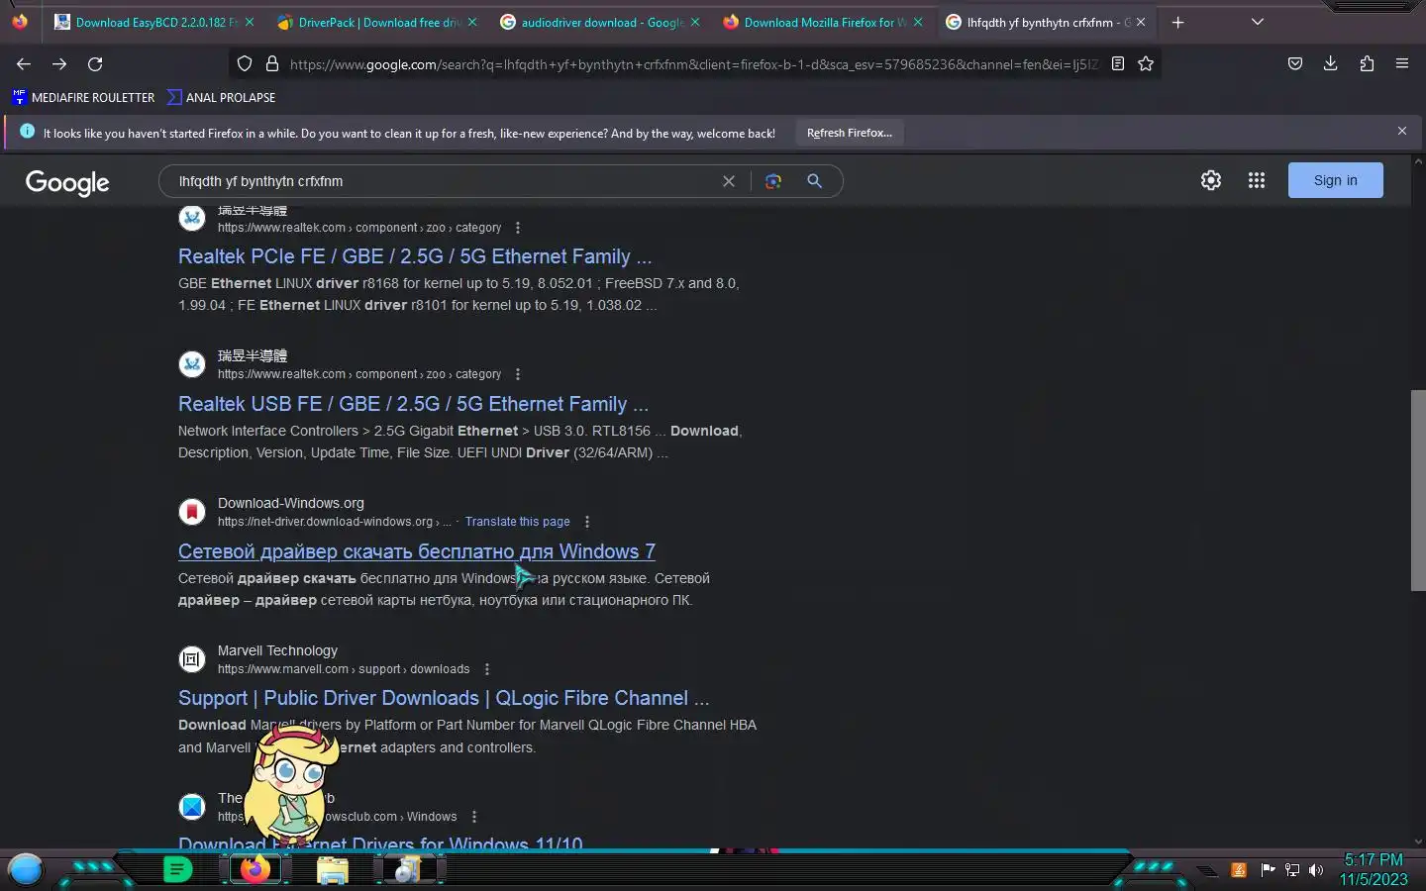Open file explorer from the taskbar
The height and width of the screenshot is (891, 1426).
click(333, 870)
